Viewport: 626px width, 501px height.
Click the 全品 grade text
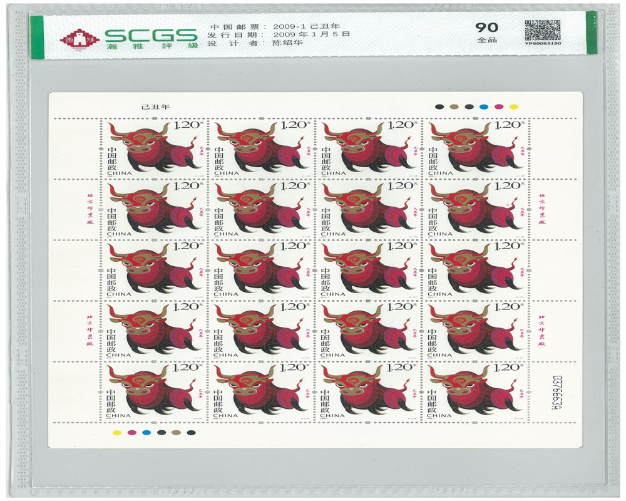point(483,40)
